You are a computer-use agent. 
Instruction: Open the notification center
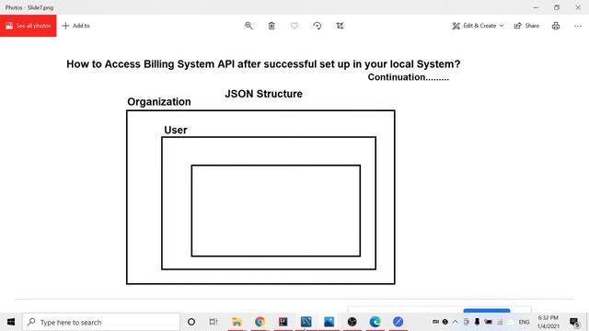point(574,322)
